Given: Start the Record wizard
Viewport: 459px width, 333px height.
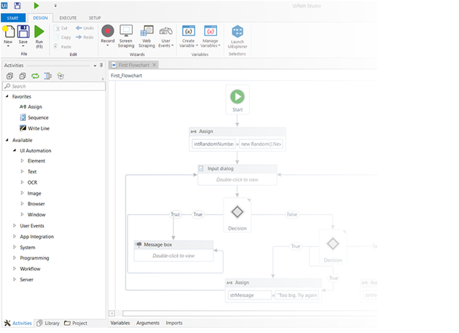Looking at the screenshot, I should tap(108, 35).
